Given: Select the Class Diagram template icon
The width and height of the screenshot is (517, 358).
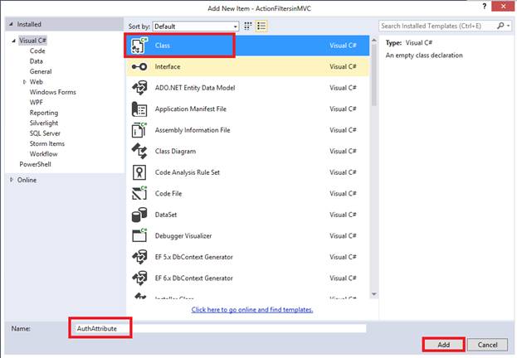Looking at the screenshot, I should [139, 152].
